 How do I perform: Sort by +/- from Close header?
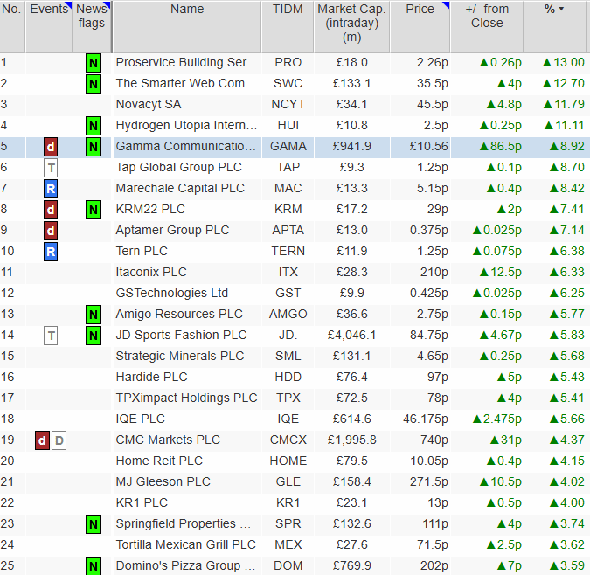point(487,27)
